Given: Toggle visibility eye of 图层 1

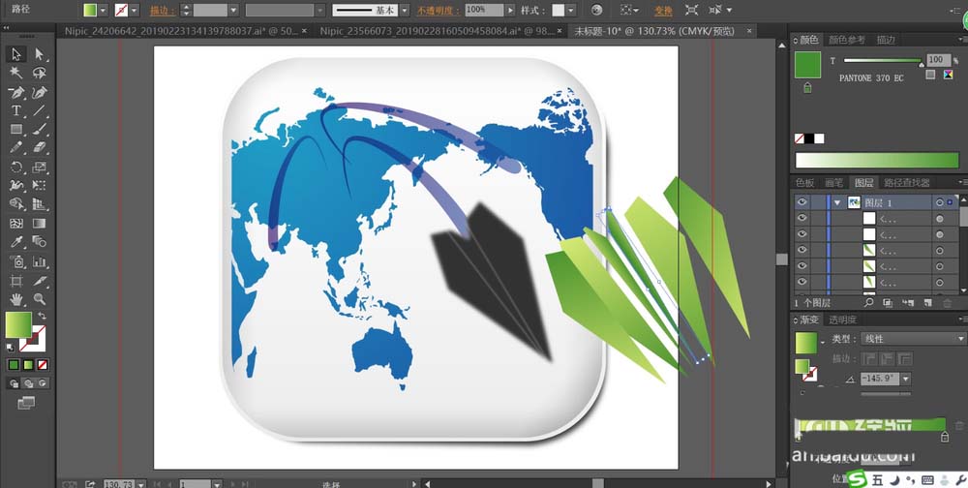Looking at the screenshot, I should pyautogui.click(x=802, y=202).
